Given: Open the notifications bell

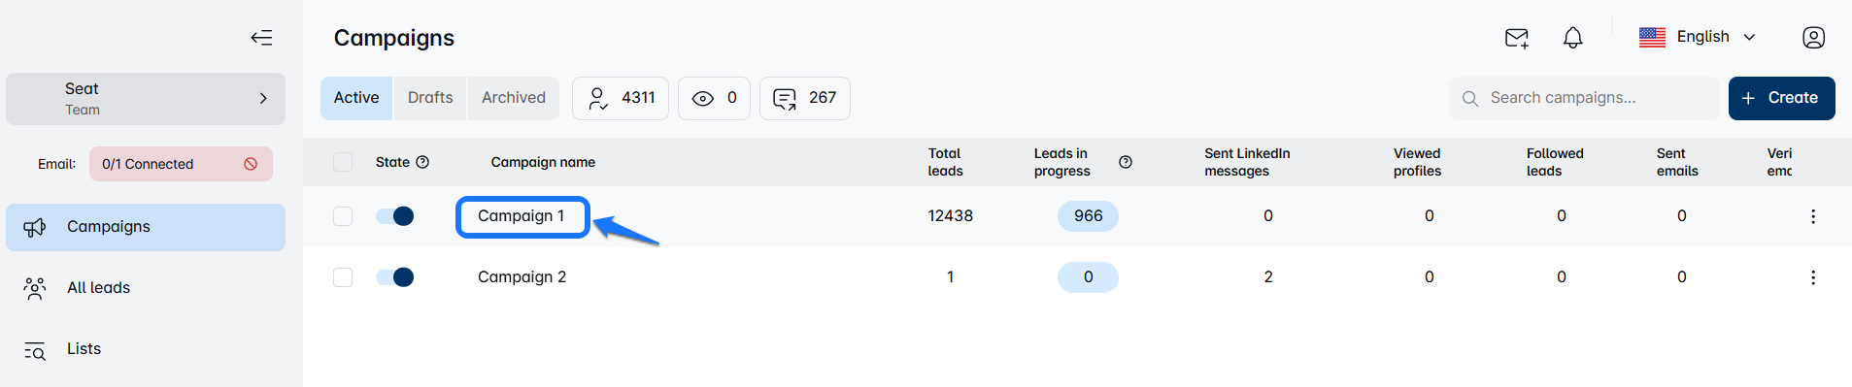Looking at the screenshot, I should 1572,38.
